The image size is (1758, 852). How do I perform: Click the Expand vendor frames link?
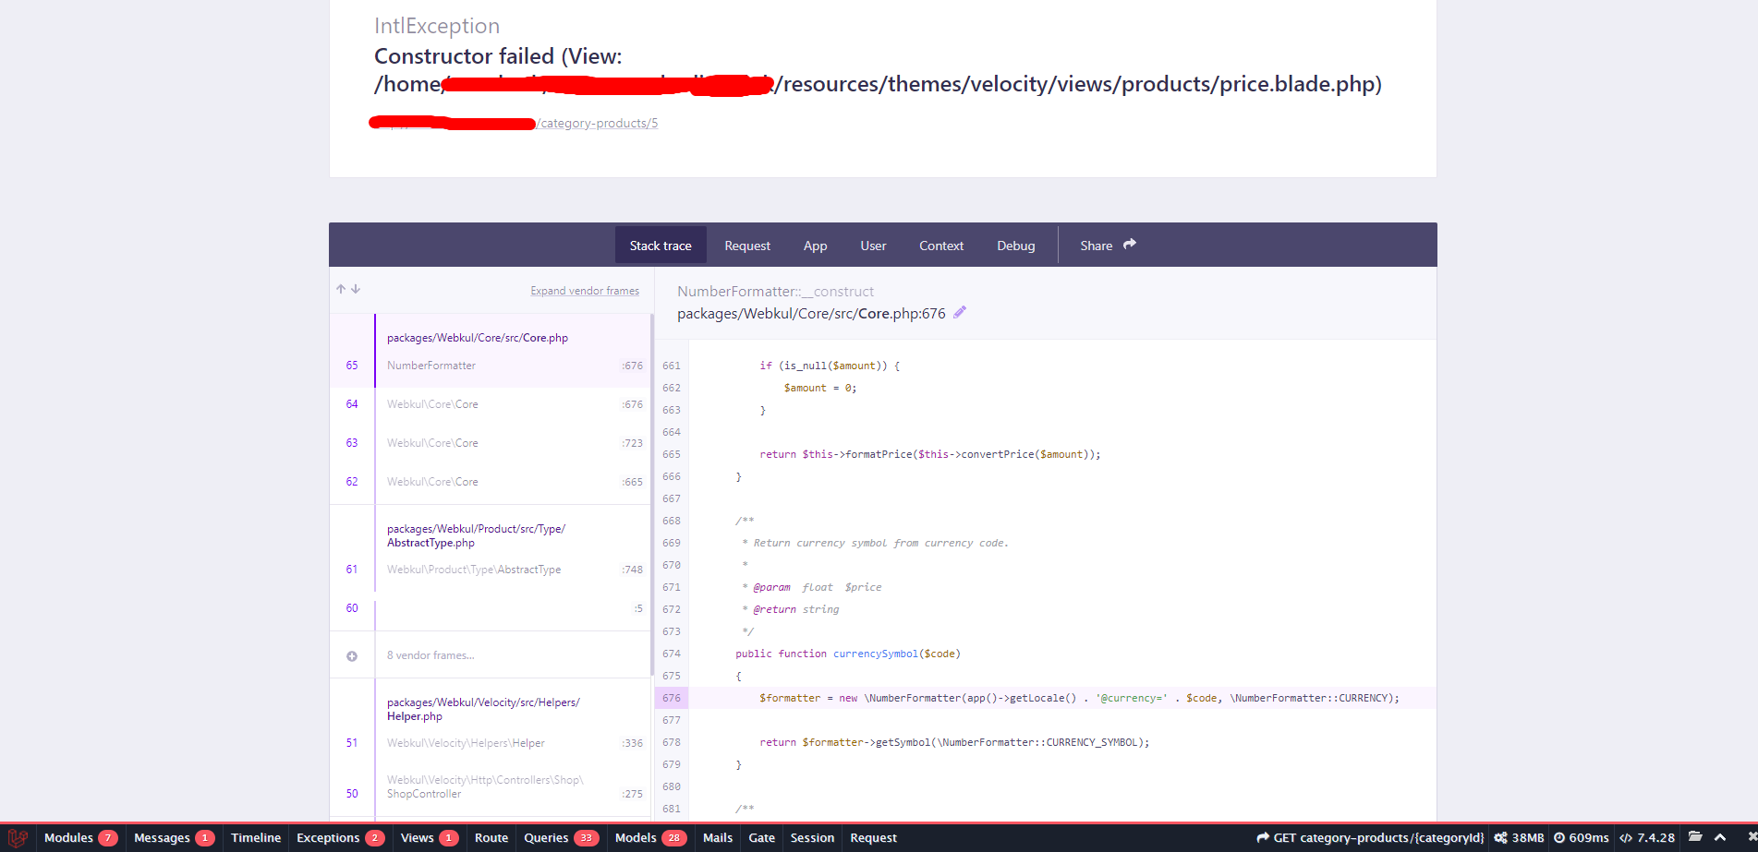[585, 291]
